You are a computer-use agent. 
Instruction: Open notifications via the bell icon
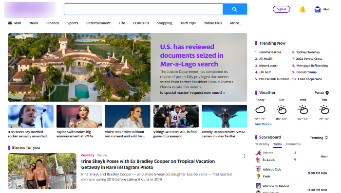coord(302,10)
